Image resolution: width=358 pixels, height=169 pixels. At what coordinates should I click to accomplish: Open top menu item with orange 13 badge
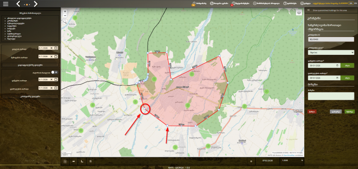click(x=199, y=4)
